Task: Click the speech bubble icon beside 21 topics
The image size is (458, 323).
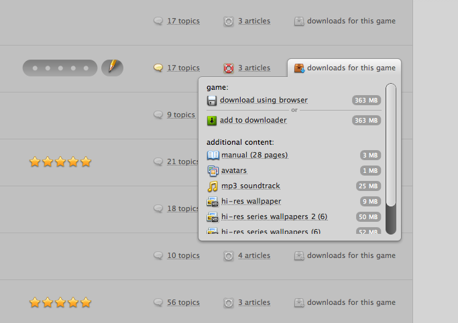Action: coord(158,161)
